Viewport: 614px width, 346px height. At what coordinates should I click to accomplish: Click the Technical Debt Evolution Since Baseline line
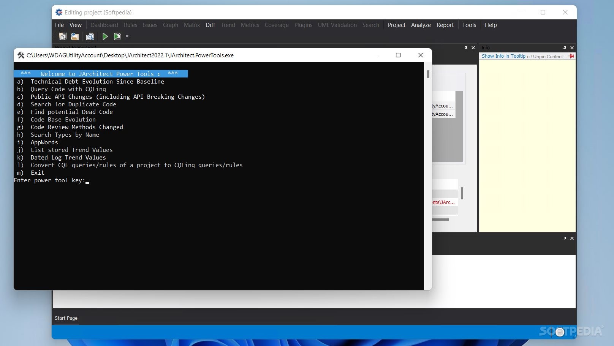90,82
